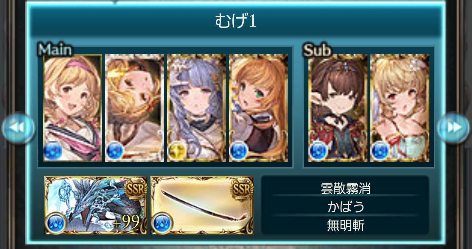Click the 雲散霧消 skill entry

click(x=345, y=188)
